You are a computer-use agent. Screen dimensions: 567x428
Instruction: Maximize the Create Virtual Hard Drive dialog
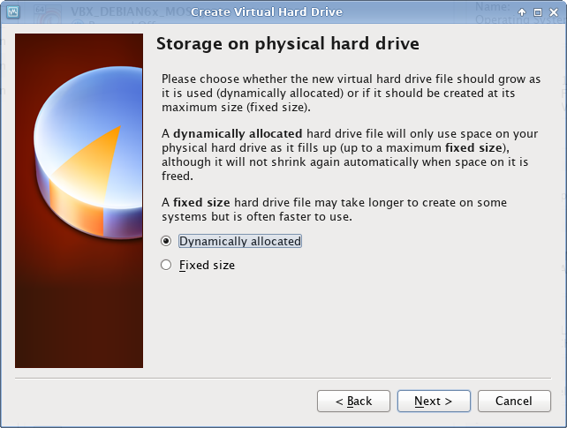538,12
